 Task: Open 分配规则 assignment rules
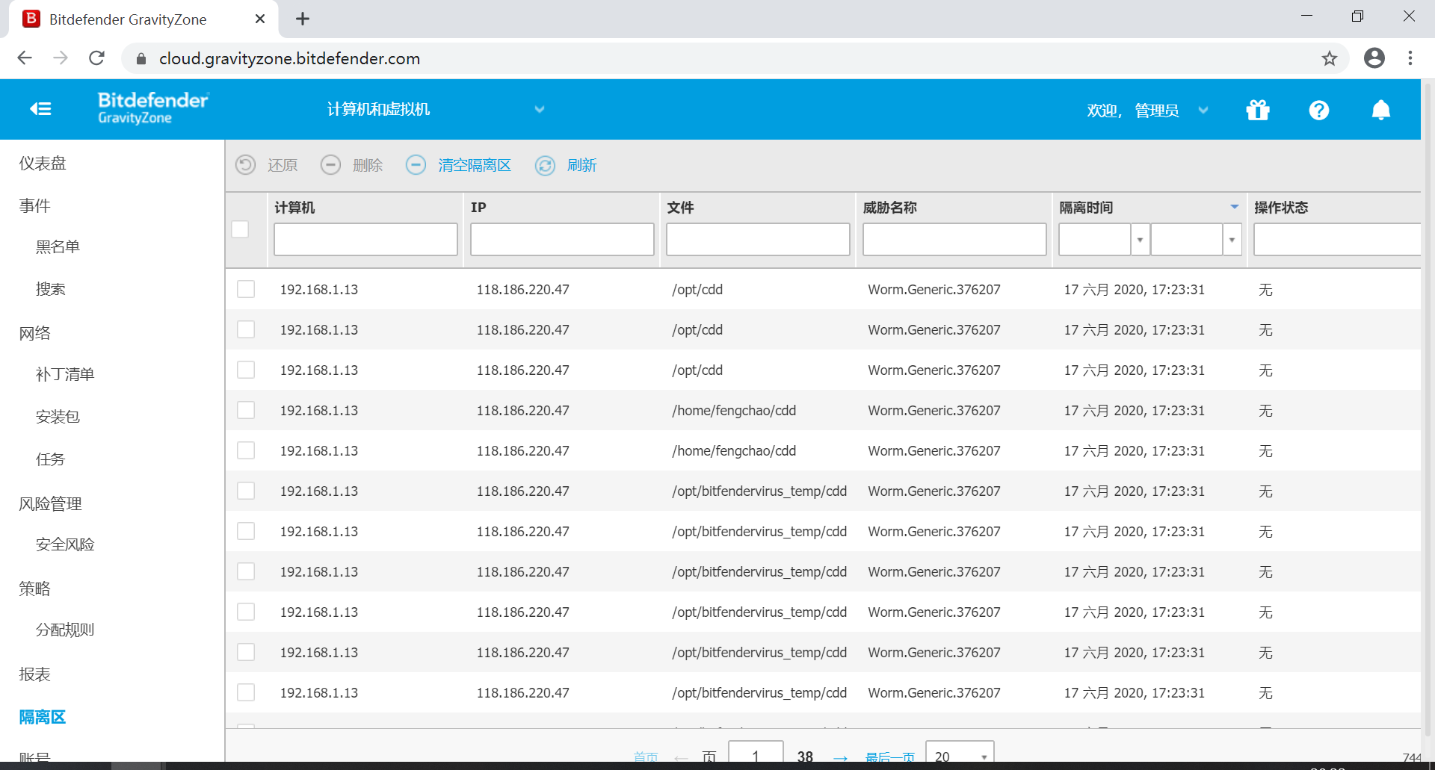pyautogui.click(x=65, y=630)
